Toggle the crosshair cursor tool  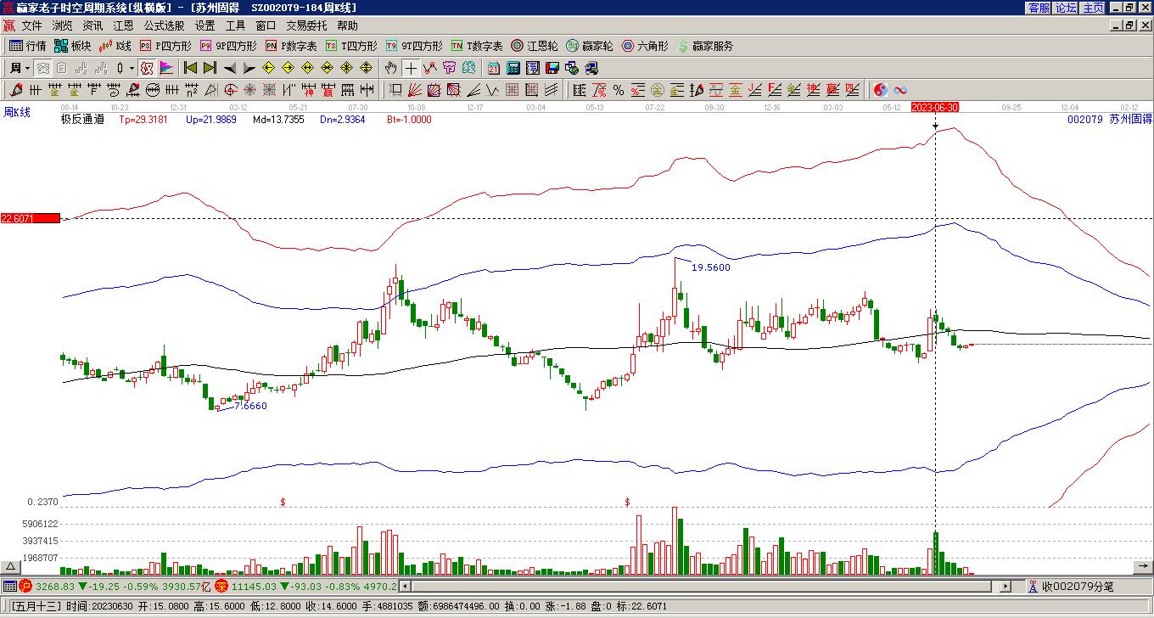tap(410, 68)
